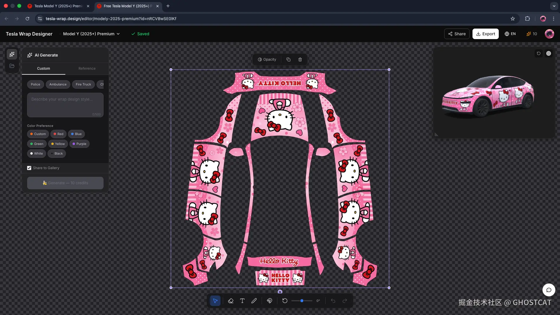Open the Chrome three-dot menu
This screenshot has height=315, width=560.
554,19
